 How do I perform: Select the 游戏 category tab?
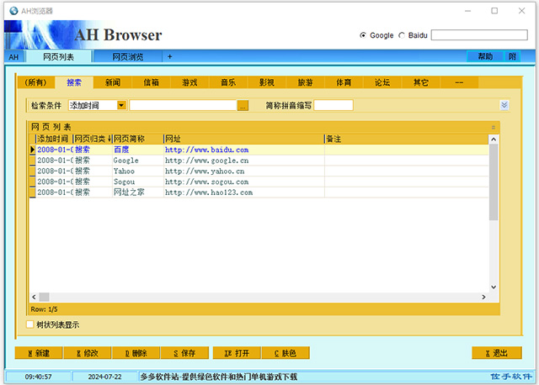tap(189, 82)
